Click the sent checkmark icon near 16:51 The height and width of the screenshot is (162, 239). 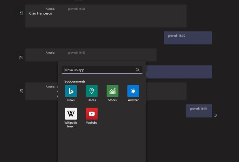pyautogui.click(x=215, y=115)
